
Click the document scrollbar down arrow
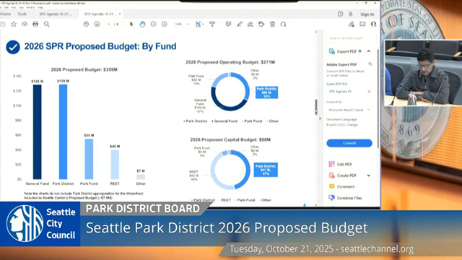[316, 204]
